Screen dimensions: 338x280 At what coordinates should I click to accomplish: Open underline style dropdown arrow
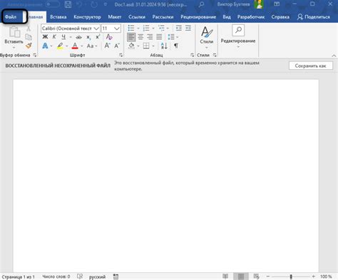coord(71,37)
